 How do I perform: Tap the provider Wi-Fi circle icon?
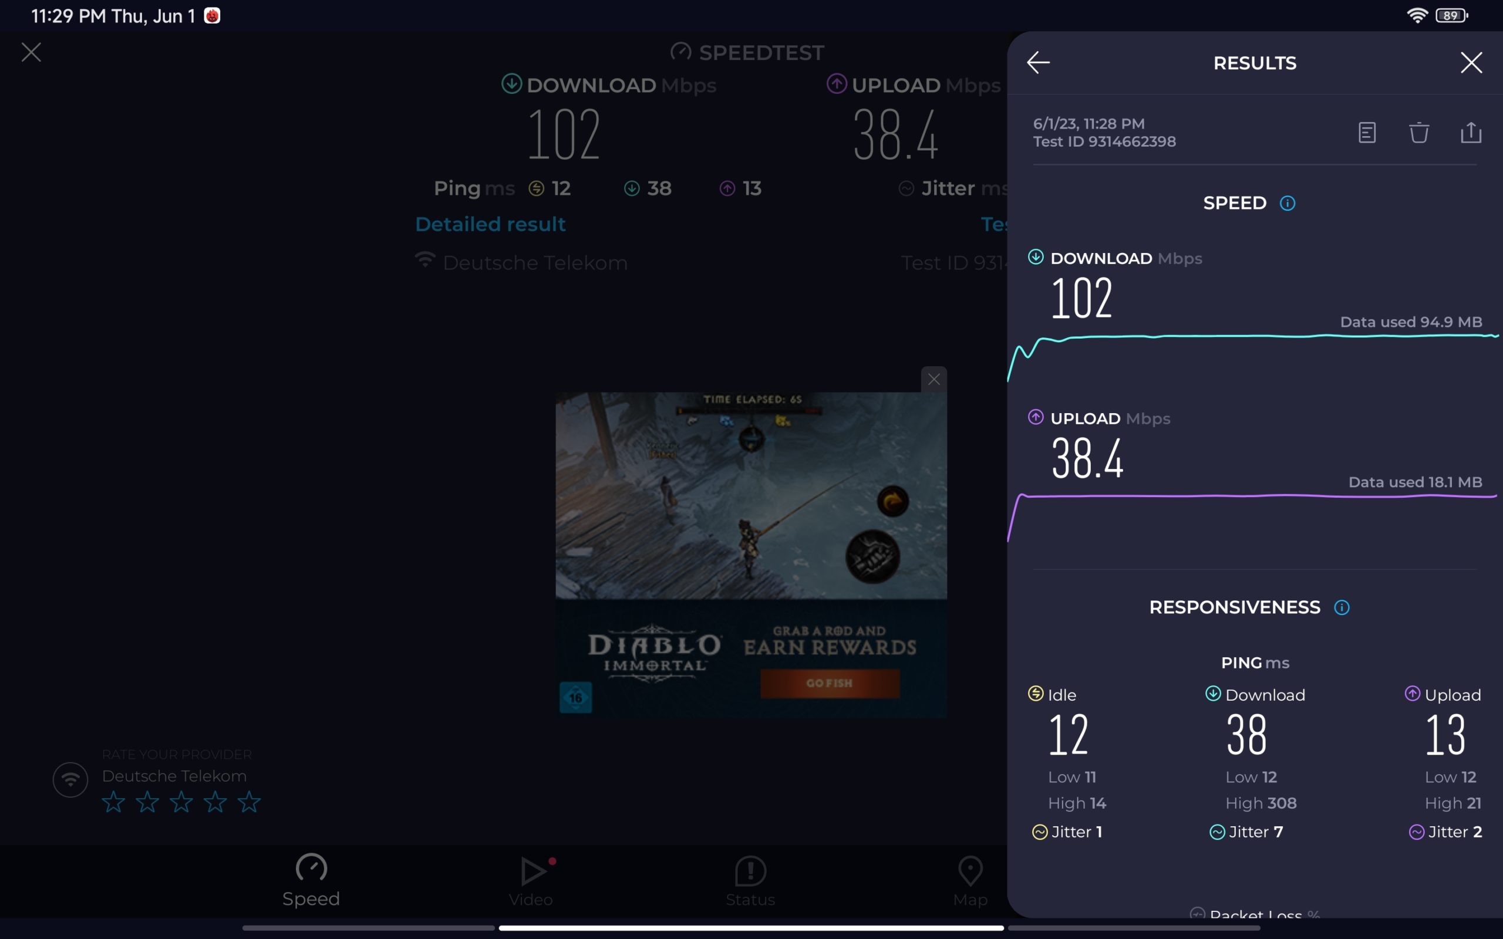(70, 779)
